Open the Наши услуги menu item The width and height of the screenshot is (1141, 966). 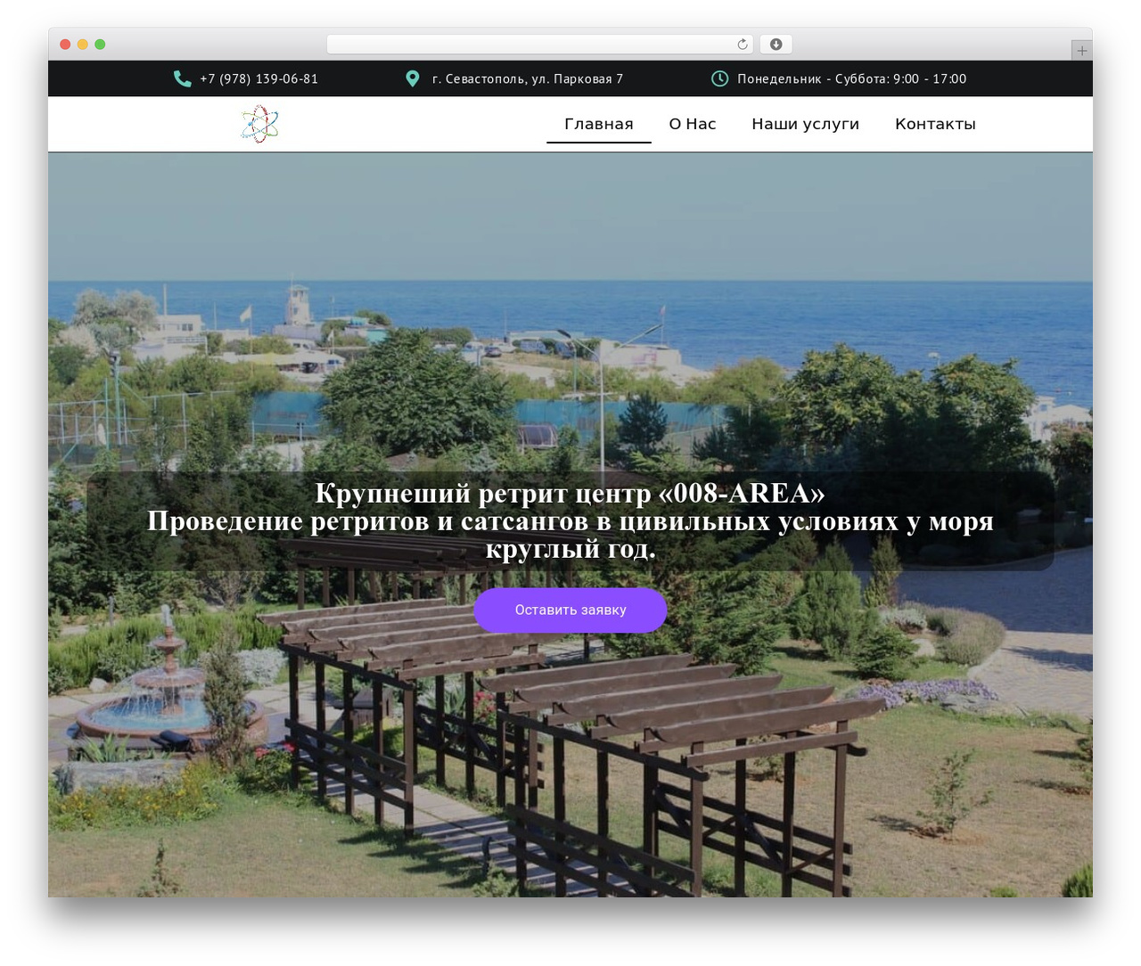click(x=805, y=124)
